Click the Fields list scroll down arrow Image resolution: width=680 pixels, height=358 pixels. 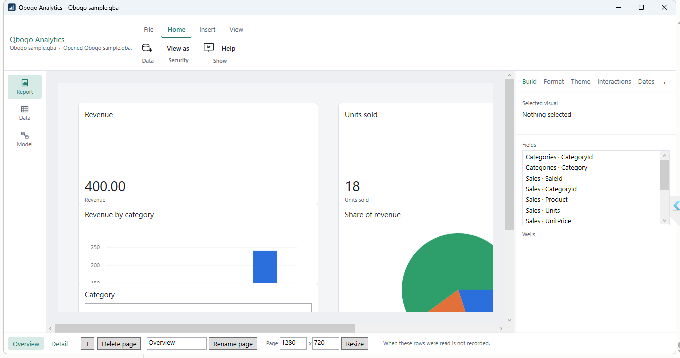(664, 220)
